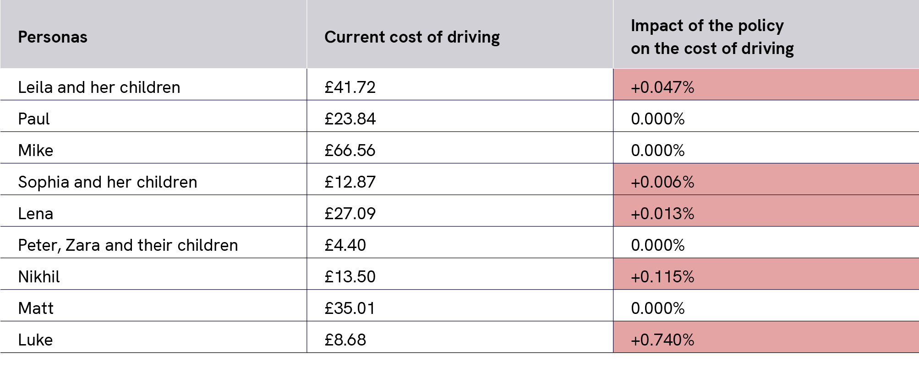Select Peter, Zara and their children cell
Viewport: 919px width, 367px height.
(128, 245)
